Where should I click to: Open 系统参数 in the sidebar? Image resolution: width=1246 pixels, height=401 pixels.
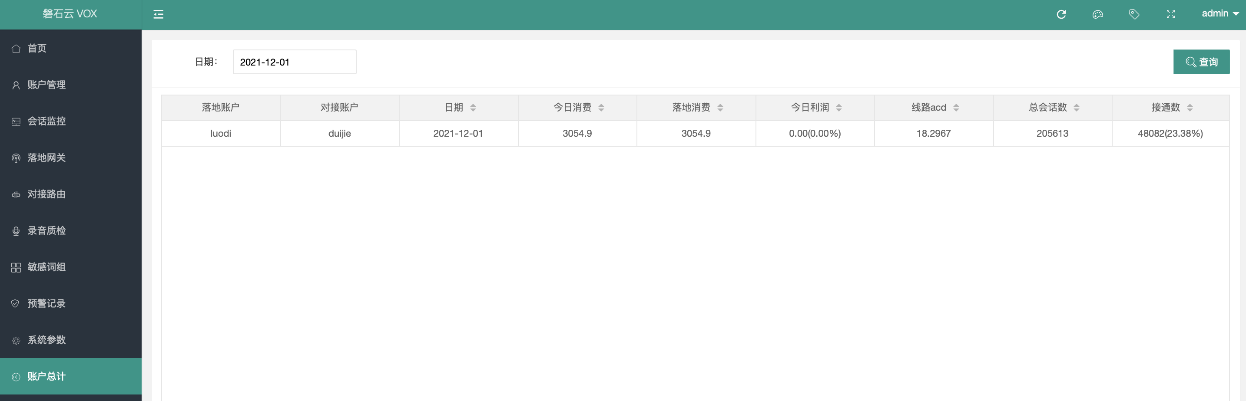pyautogui.click(x=71, y=340)
